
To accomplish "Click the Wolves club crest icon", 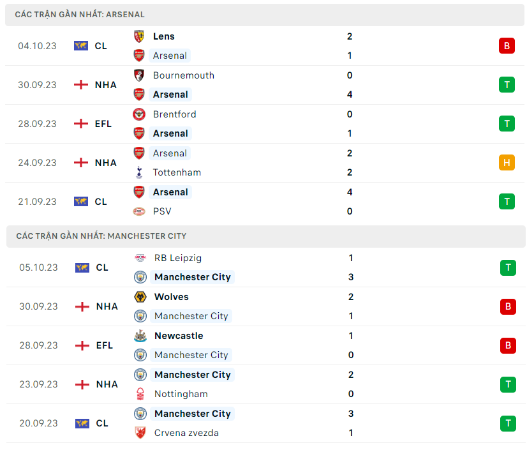I will 140,297.
